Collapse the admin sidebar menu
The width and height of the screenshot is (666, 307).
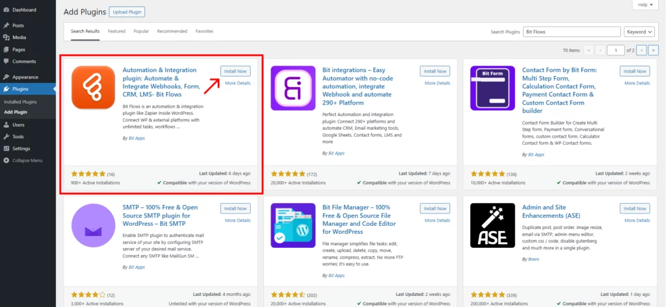(x=27, y=160)
